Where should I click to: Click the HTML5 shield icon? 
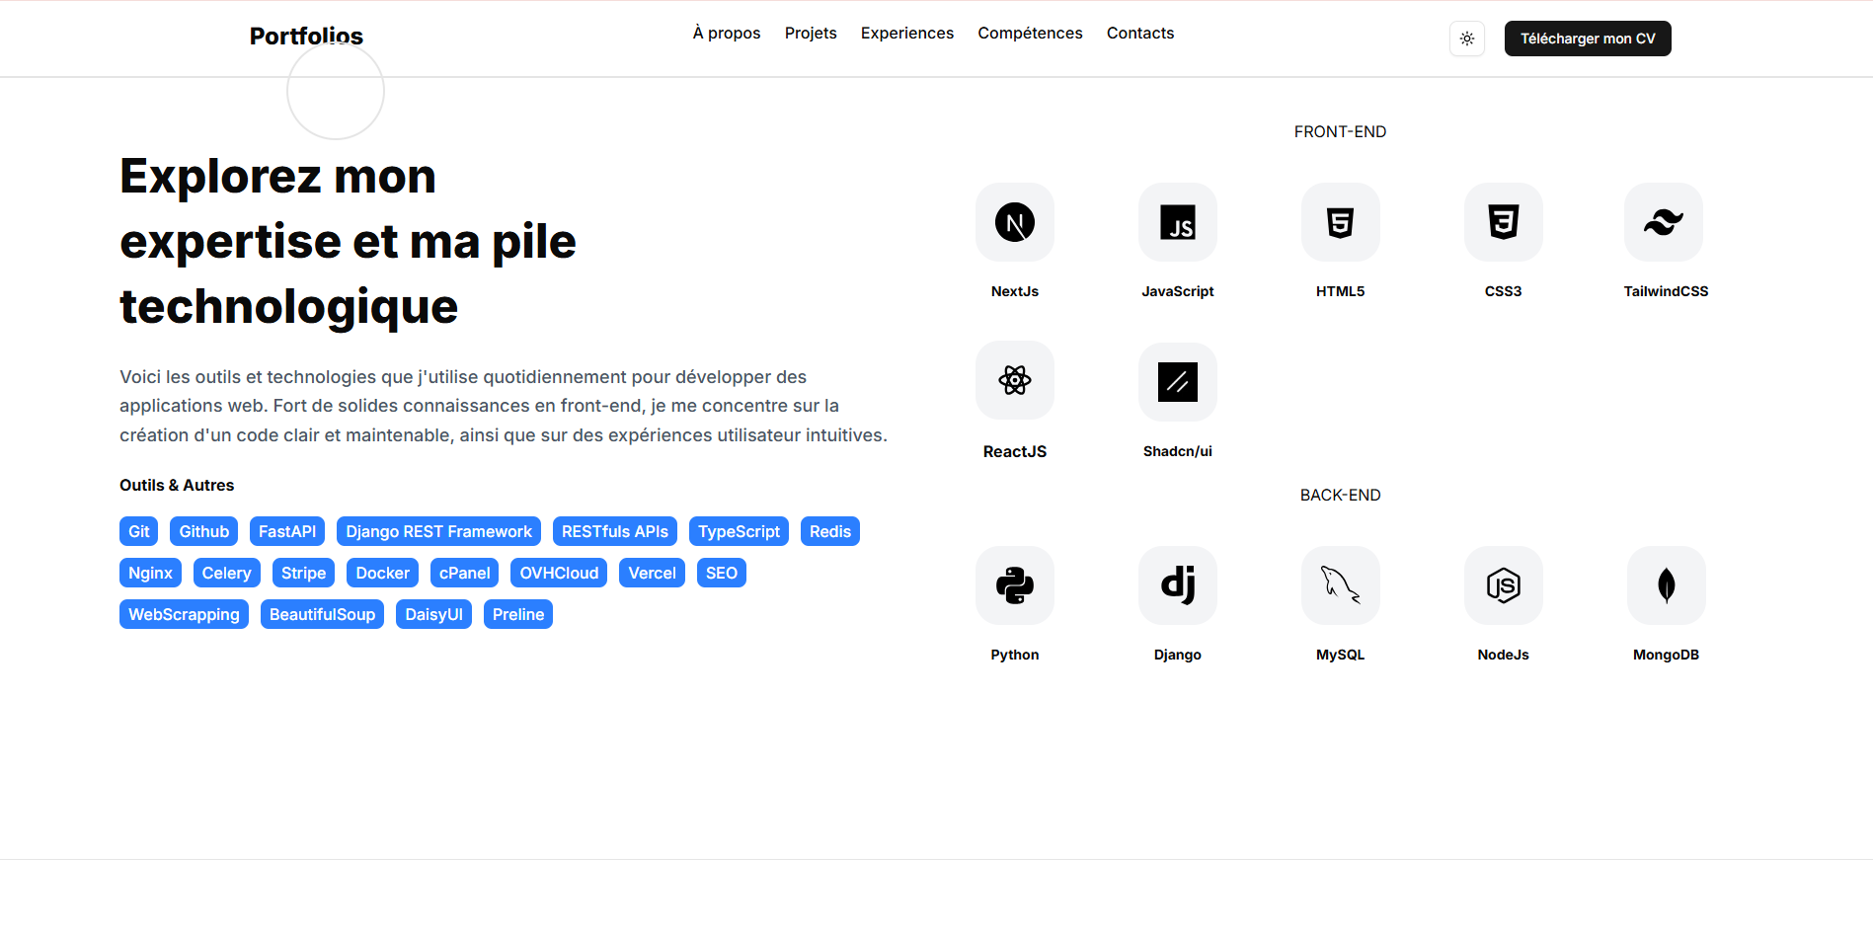pos(1341,222)
